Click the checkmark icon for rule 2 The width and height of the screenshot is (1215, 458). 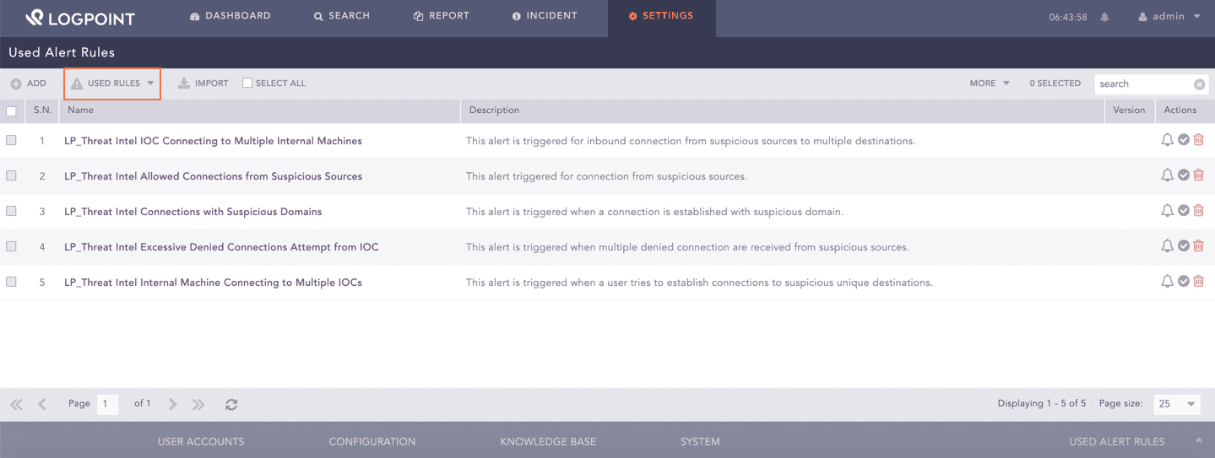coord(1184,175)
